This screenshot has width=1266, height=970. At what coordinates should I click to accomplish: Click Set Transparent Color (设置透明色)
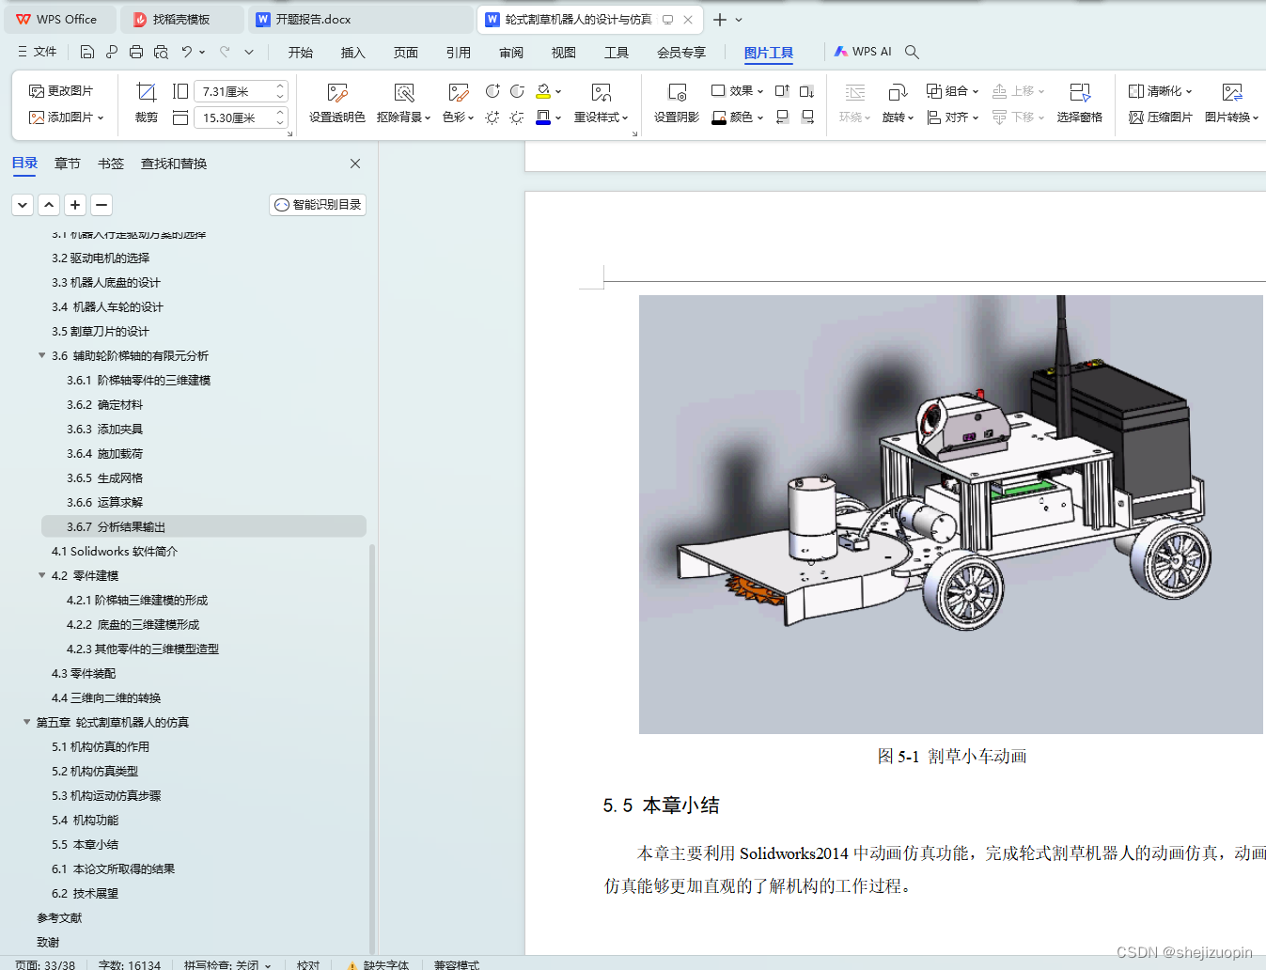click(337, 103)
